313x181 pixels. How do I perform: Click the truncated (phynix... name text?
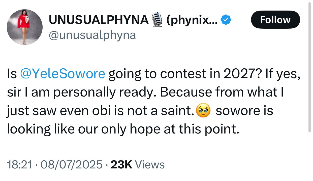point(192,20)
